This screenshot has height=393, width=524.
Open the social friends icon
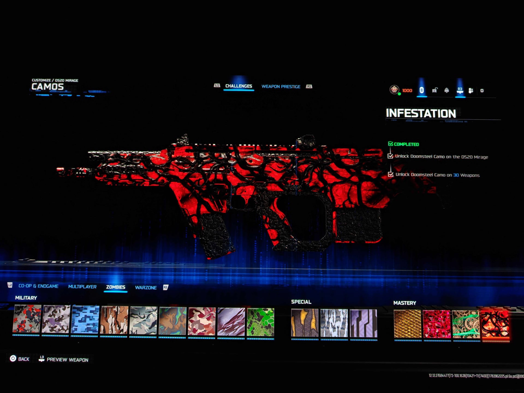click(471, 91)
